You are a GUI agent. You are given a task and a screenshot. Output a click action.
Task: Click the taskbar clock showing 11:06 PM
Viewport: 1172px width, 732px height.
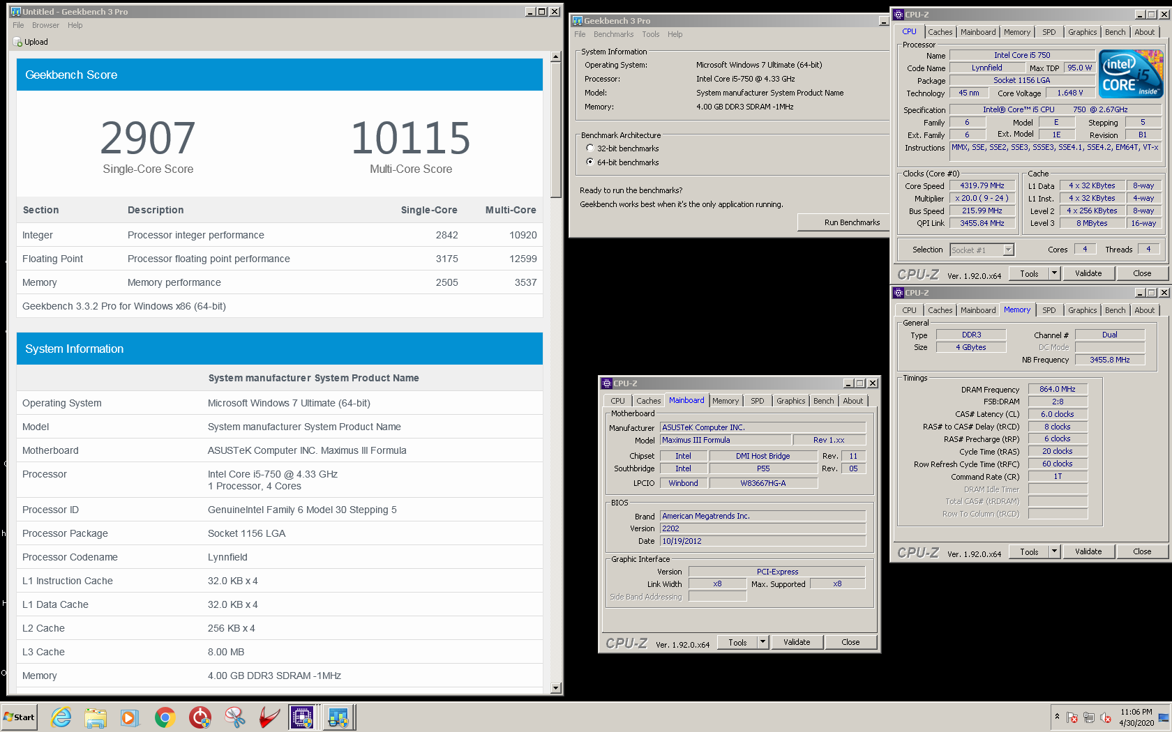coord(1136,717)
